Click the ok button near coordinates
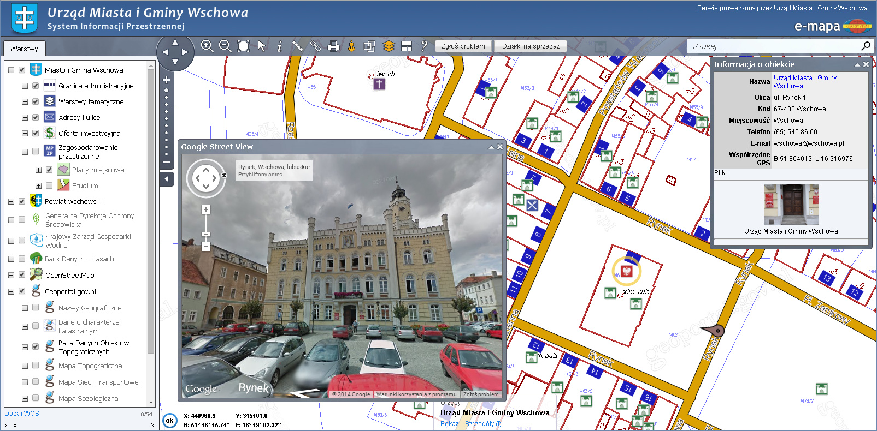The image size is (877, 431). pos(170,420)
